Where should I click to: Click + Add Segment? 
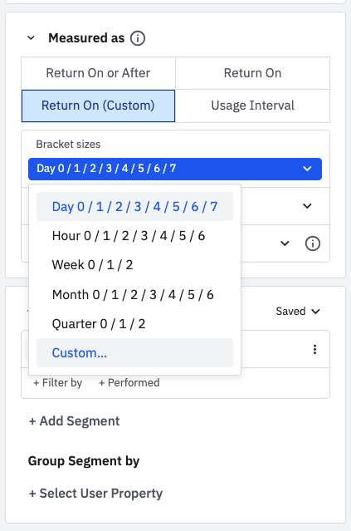(74, 421)
